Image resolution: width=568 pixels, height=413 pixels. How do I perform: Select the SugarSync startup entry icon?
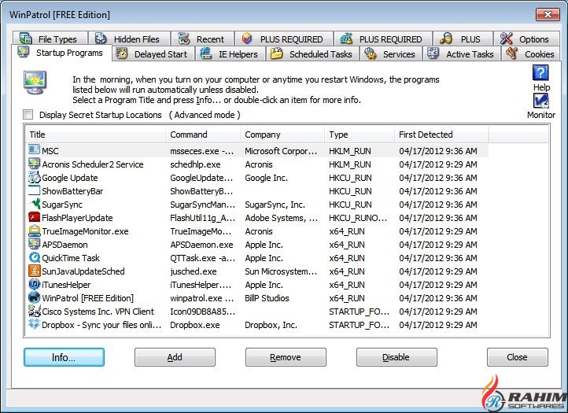pos(34,205)
